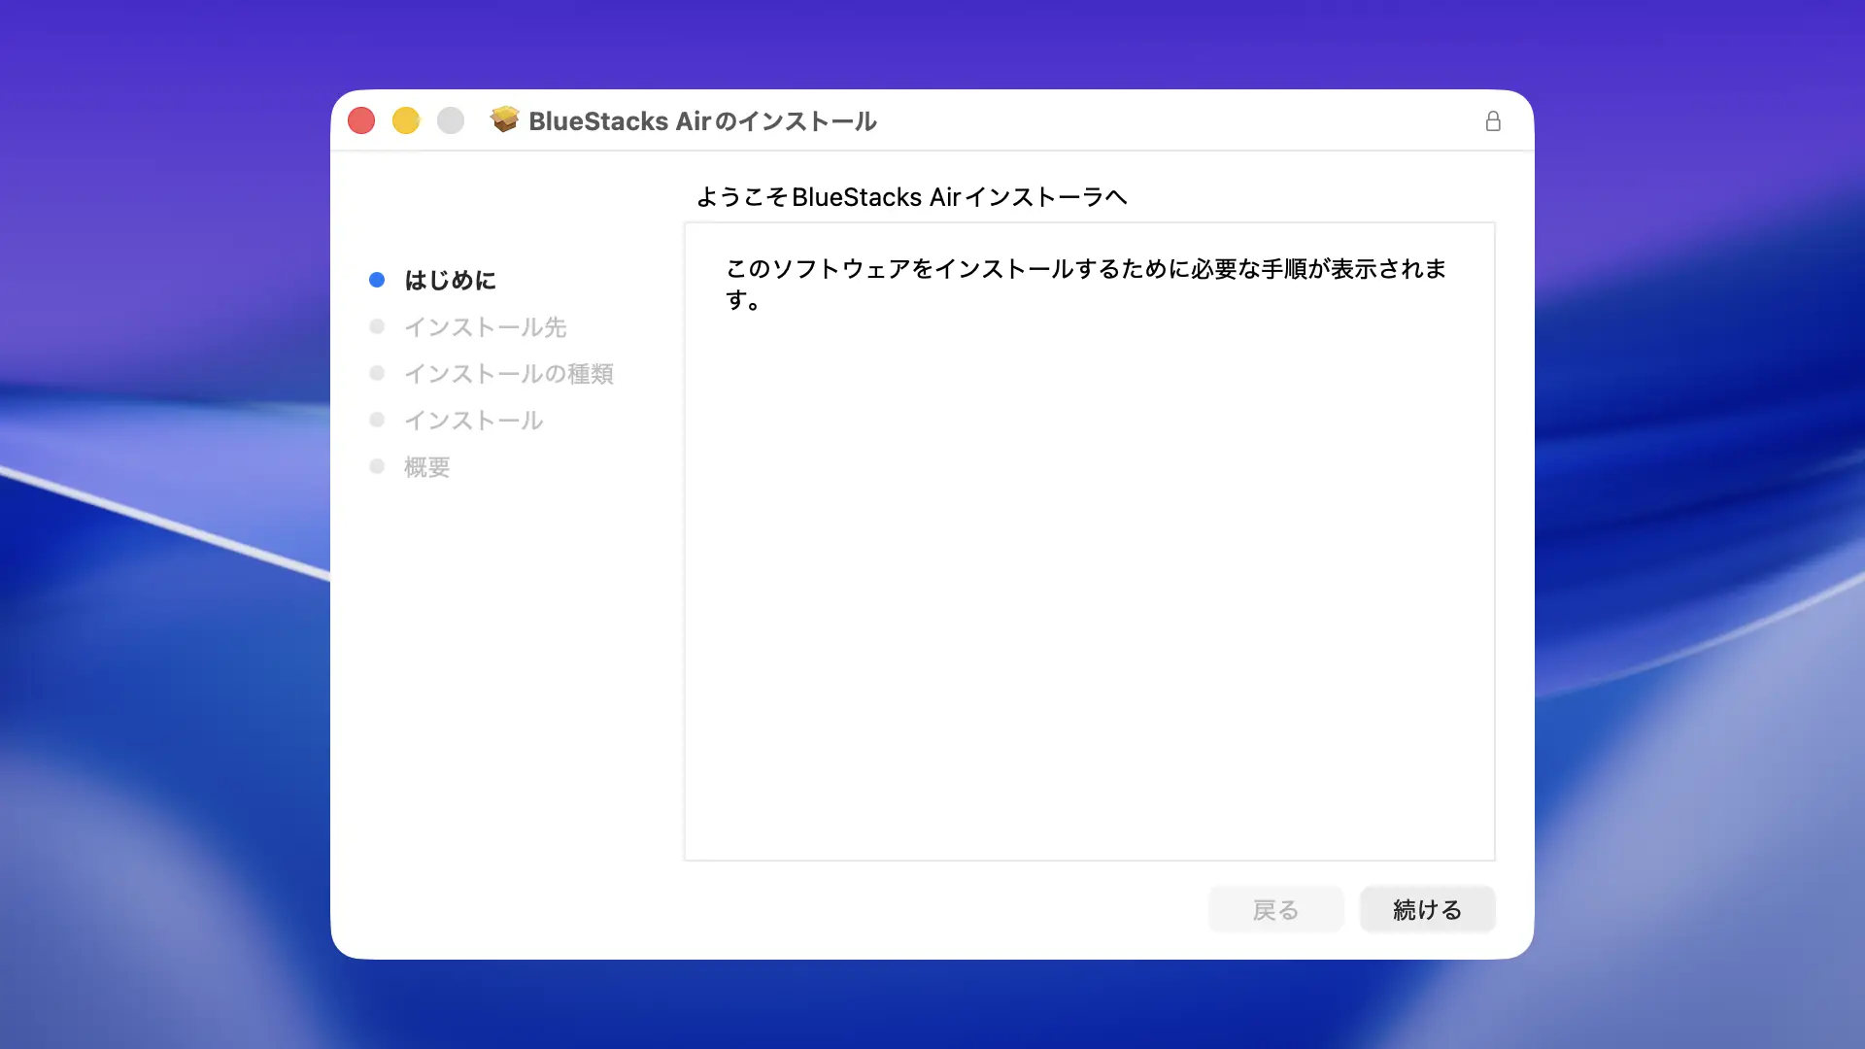Click the インストール先 step bullet dot
The image size is (1865, 1049).
377,326
